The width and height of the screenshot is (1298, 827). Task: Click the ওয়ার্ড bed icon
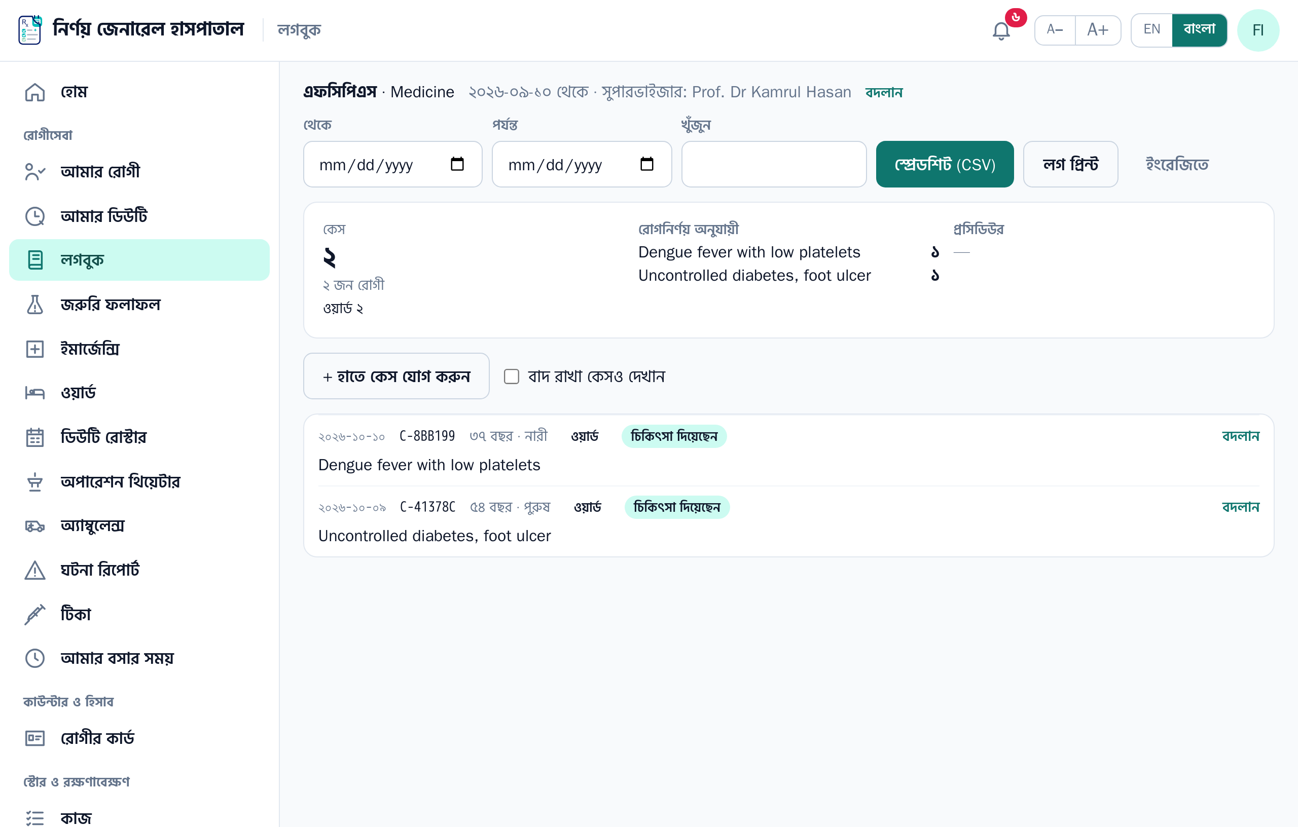point(35,393)
